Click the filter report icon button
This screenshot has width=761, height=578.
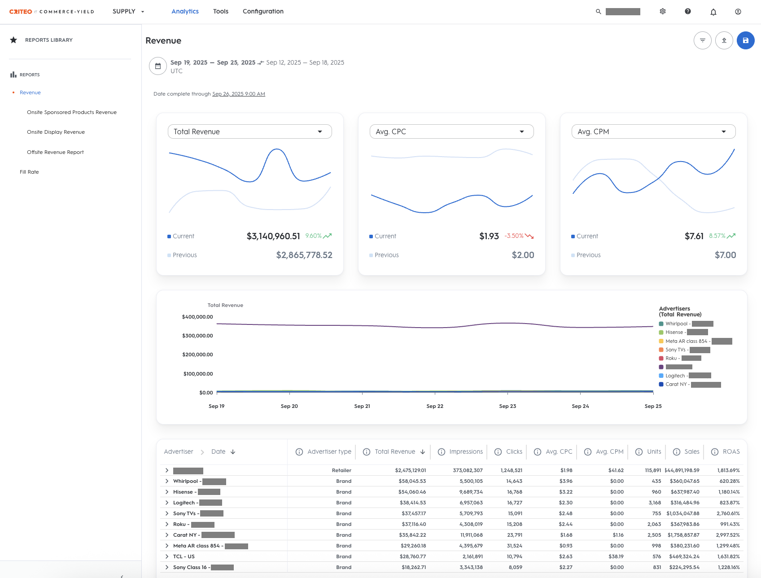[x=703, y=40]
